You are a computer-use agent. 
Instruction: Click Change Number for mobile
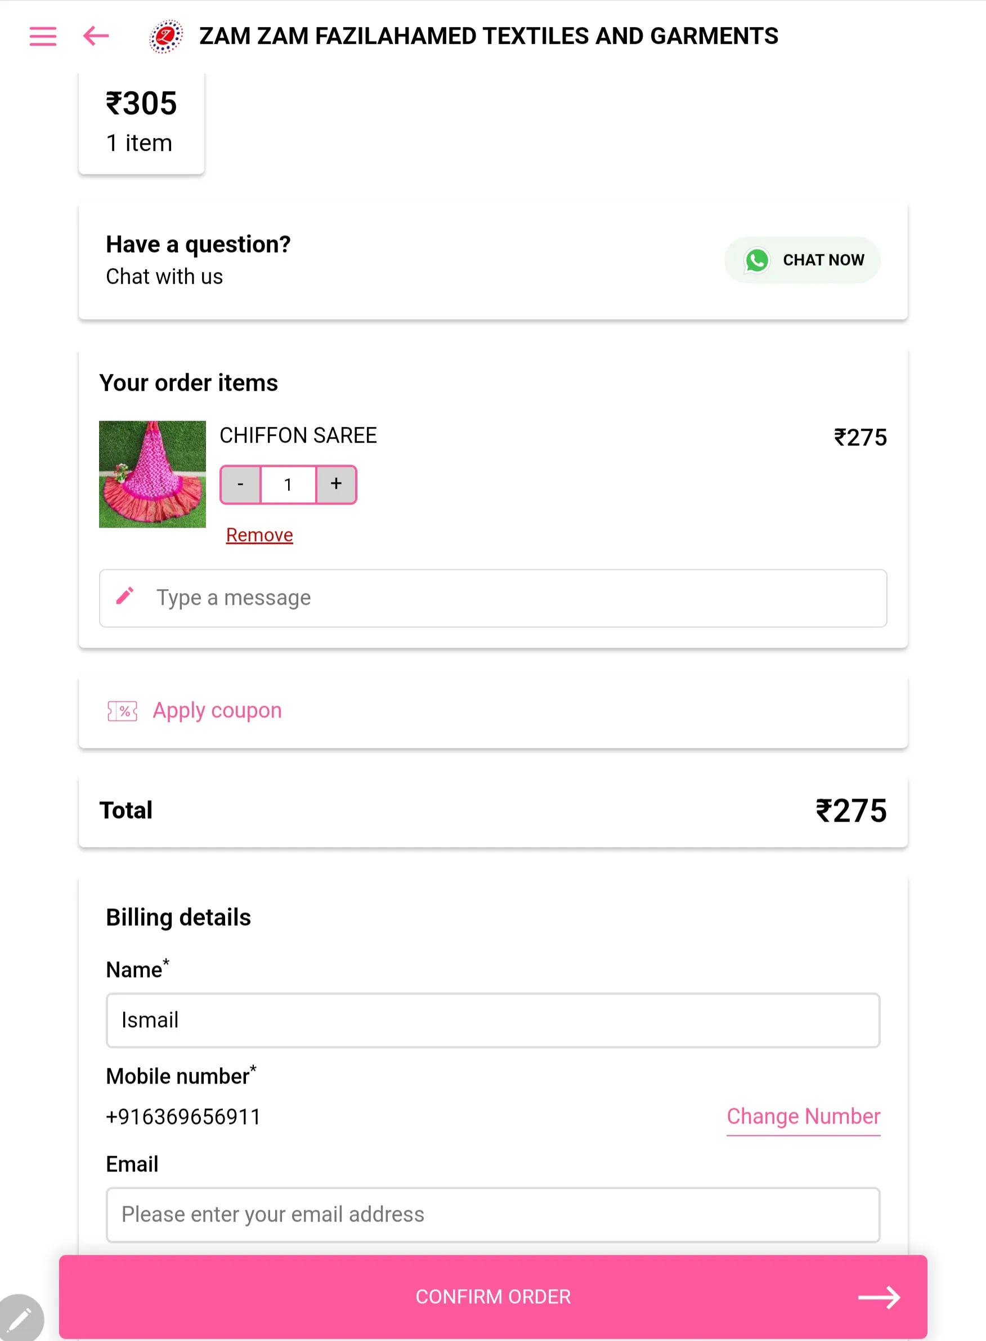(x=803, y=1116)
